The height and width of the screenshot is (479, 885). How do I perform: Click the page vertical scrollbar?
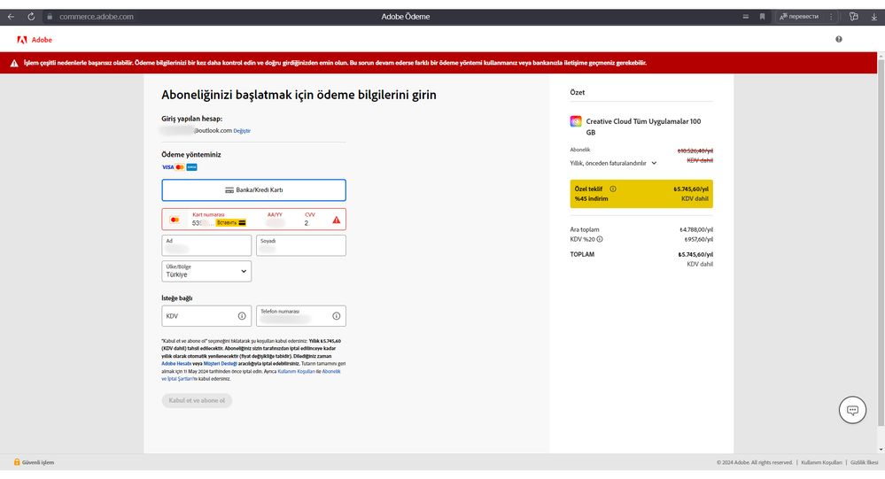pos(881,243)
